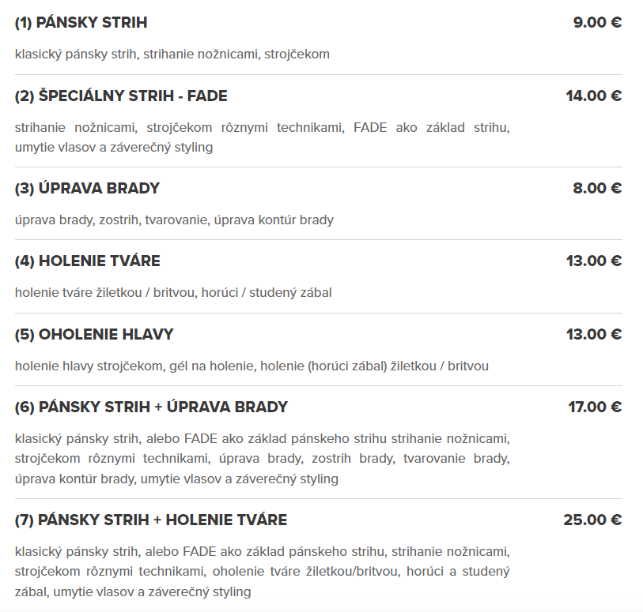Click the 25.00 € price
This screenshot has width=643, height=612.
(x=592, y=520)
